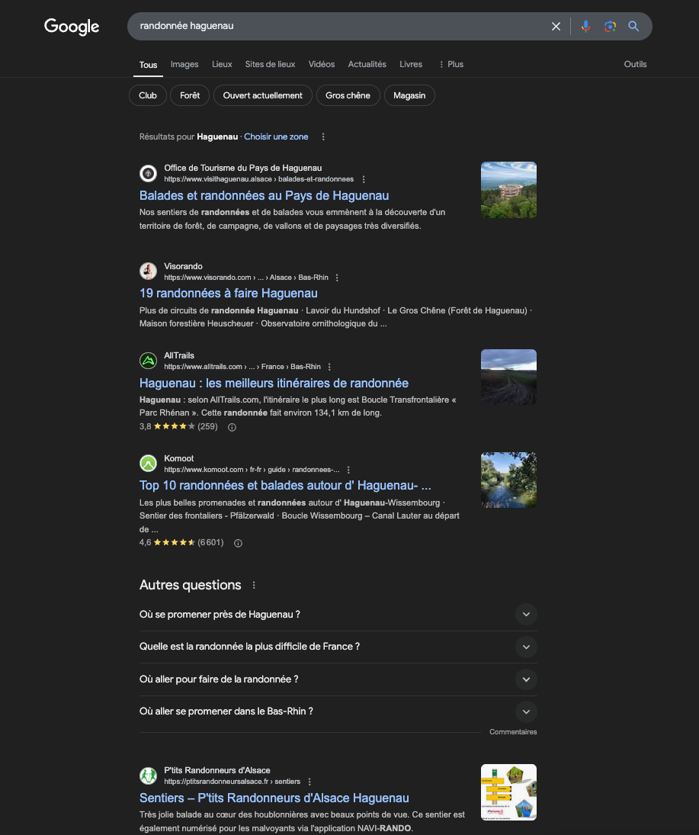Image resolution: width=699 pixels, height=835 pixels.
Task: Click the AllTrails muddy field thumbnail
Action: coord(508,377)
